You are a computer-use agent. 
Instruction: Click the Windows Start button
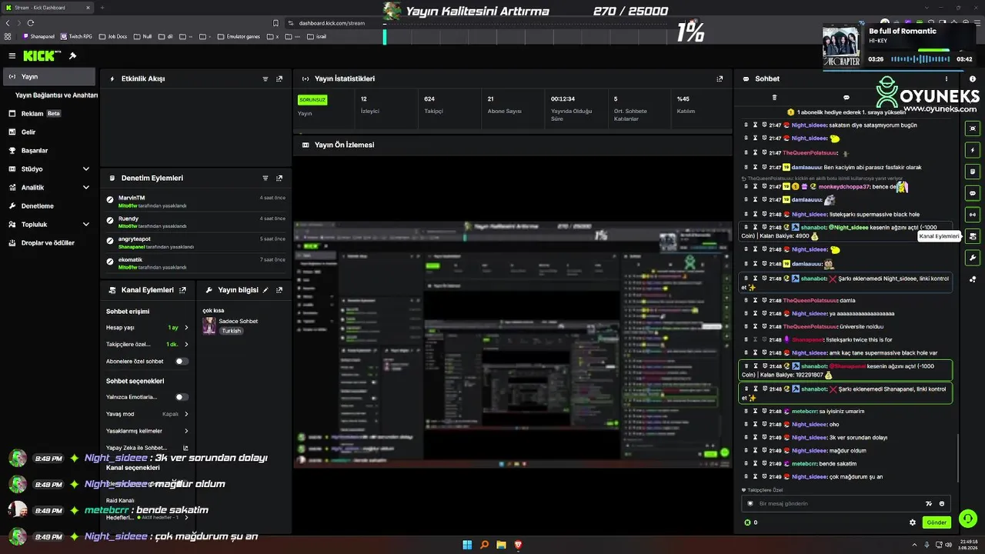click(x=467, y=546)
